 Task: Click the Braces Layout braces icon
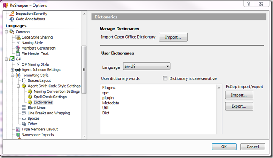24,80
